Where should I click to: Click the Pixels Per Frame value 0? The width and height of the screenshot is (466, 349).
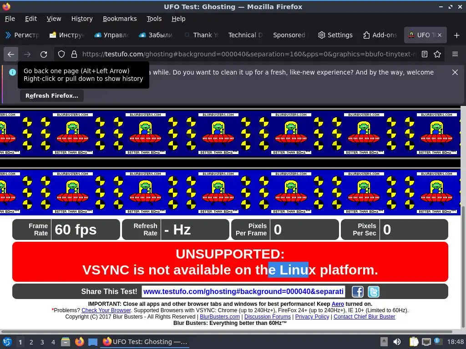(x=278, y=229)
